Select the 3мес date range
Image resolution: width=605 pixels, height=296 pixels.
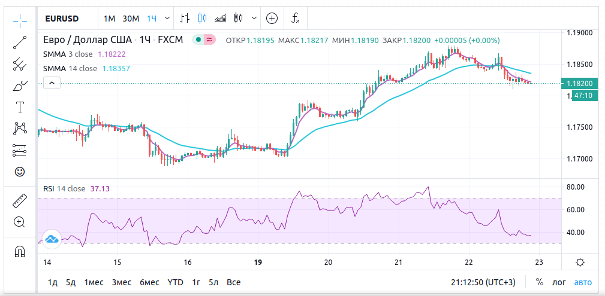[x=121, y=282]
